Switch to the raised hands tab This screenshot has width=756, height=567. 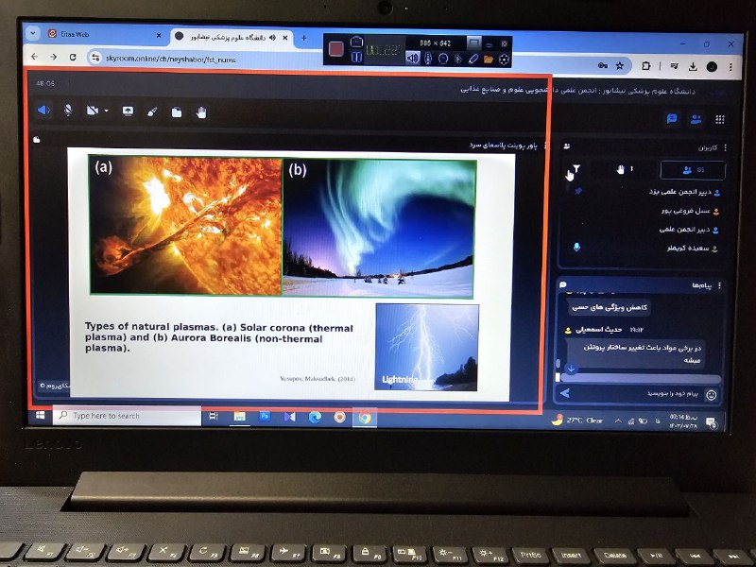(625, 170)
